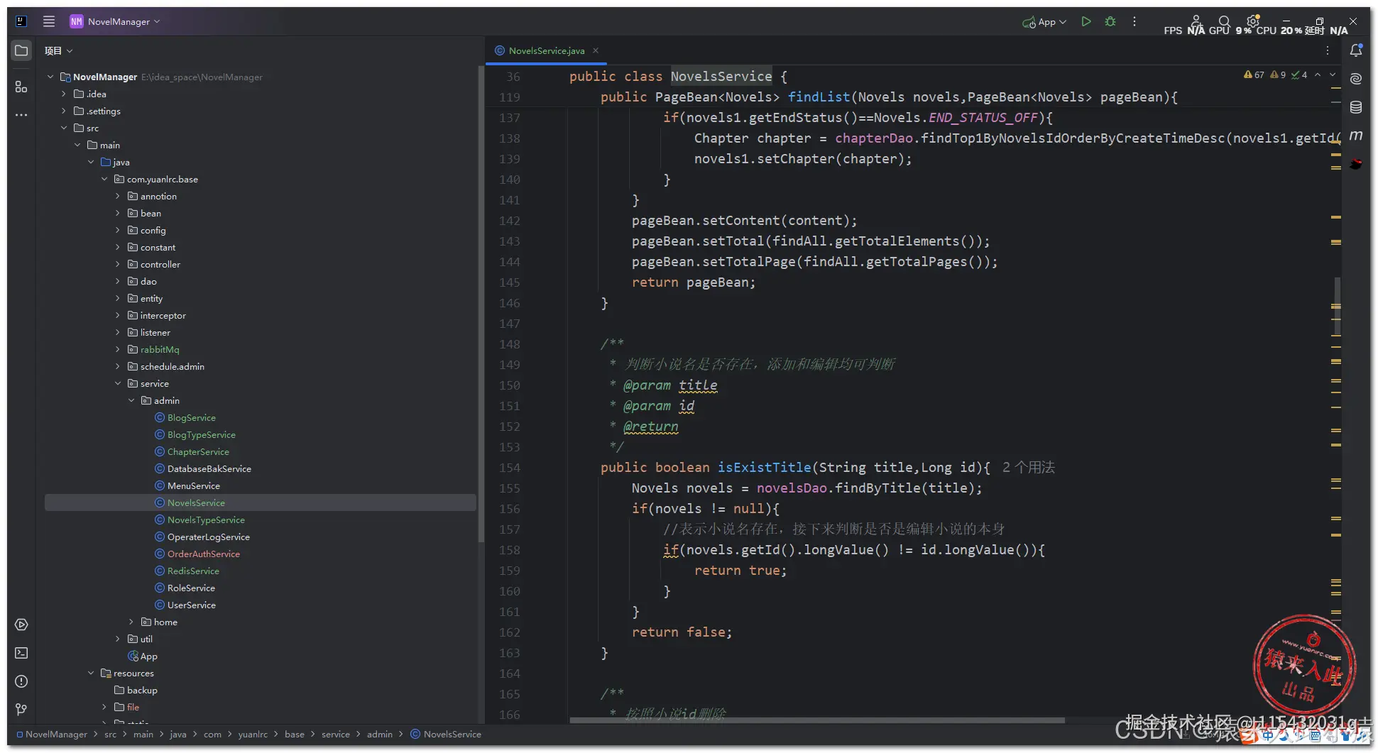Viewport: 1378px width, 753px height.
Task: Expand the .settings folder
Action: click(x=64, y=111)
